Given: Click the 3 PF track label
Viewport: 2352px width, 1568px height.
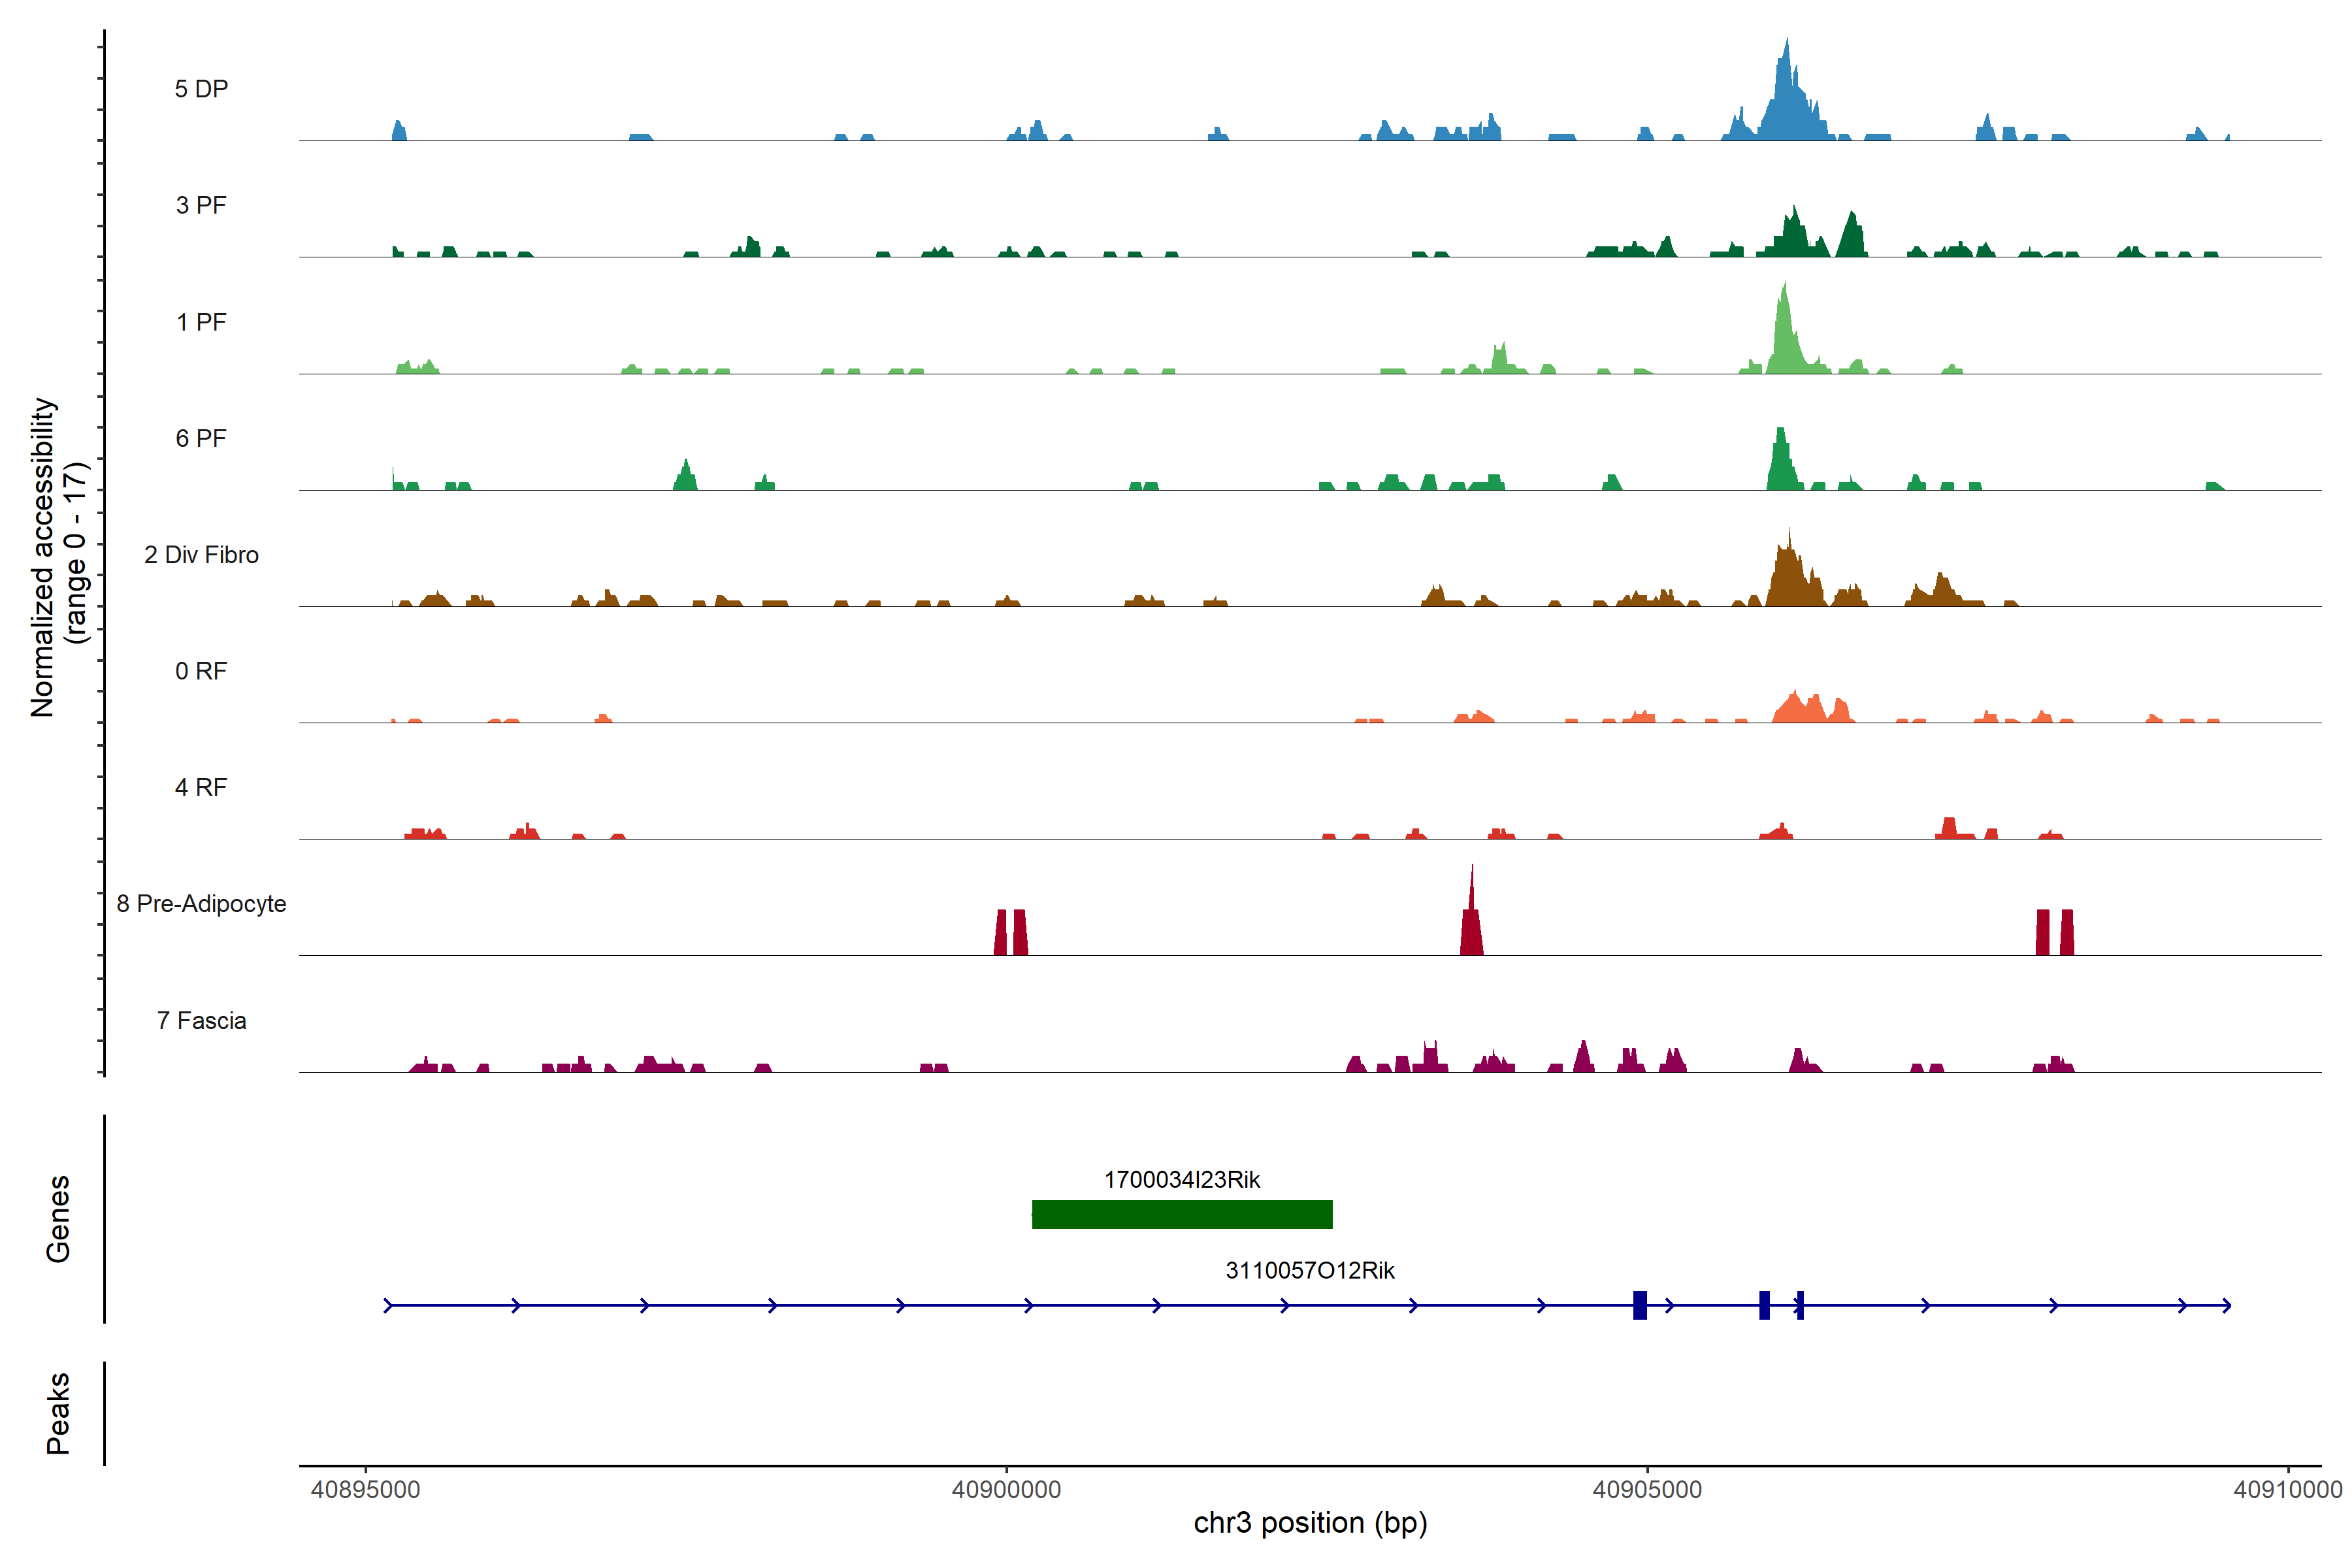Looking at the screenshot, I should (201, 205).
